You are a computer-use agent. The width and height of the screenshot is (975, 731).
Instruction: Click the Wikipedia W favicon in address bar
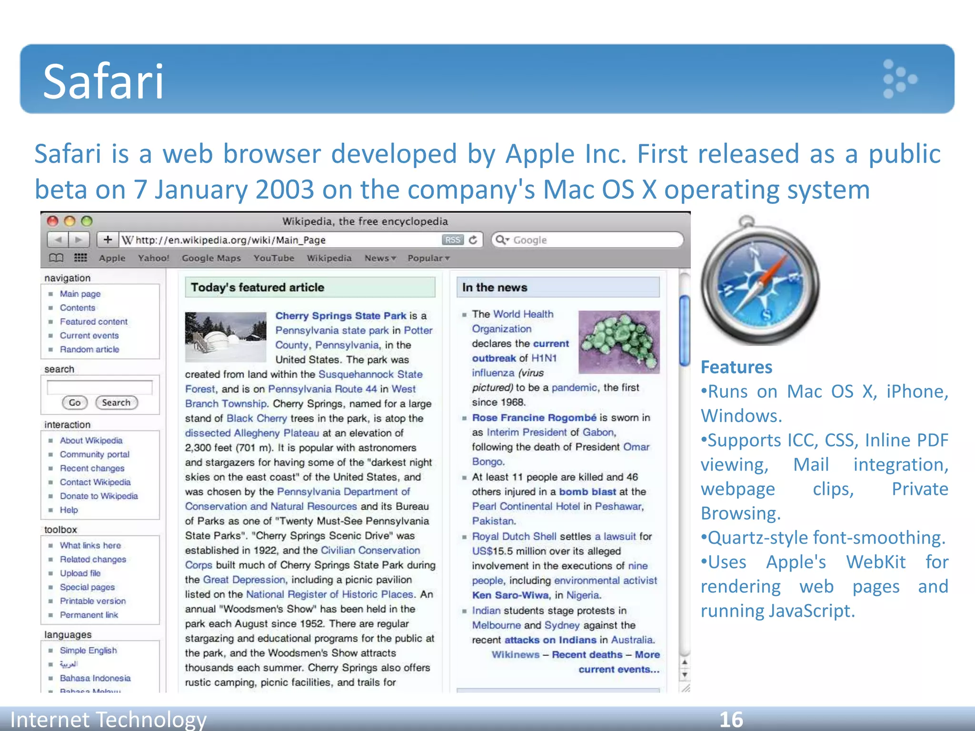tap(127, 240)
